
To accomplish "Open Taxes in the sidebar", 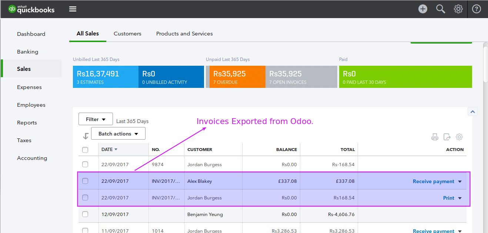I will tap(24, 140).
